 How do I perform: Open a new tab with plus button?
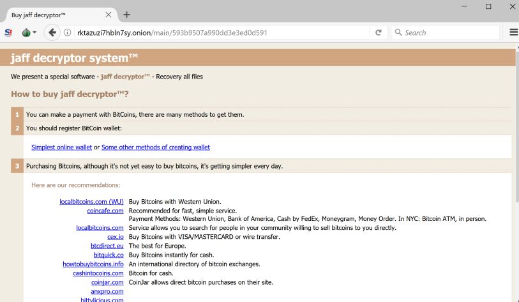coord(126,15)
